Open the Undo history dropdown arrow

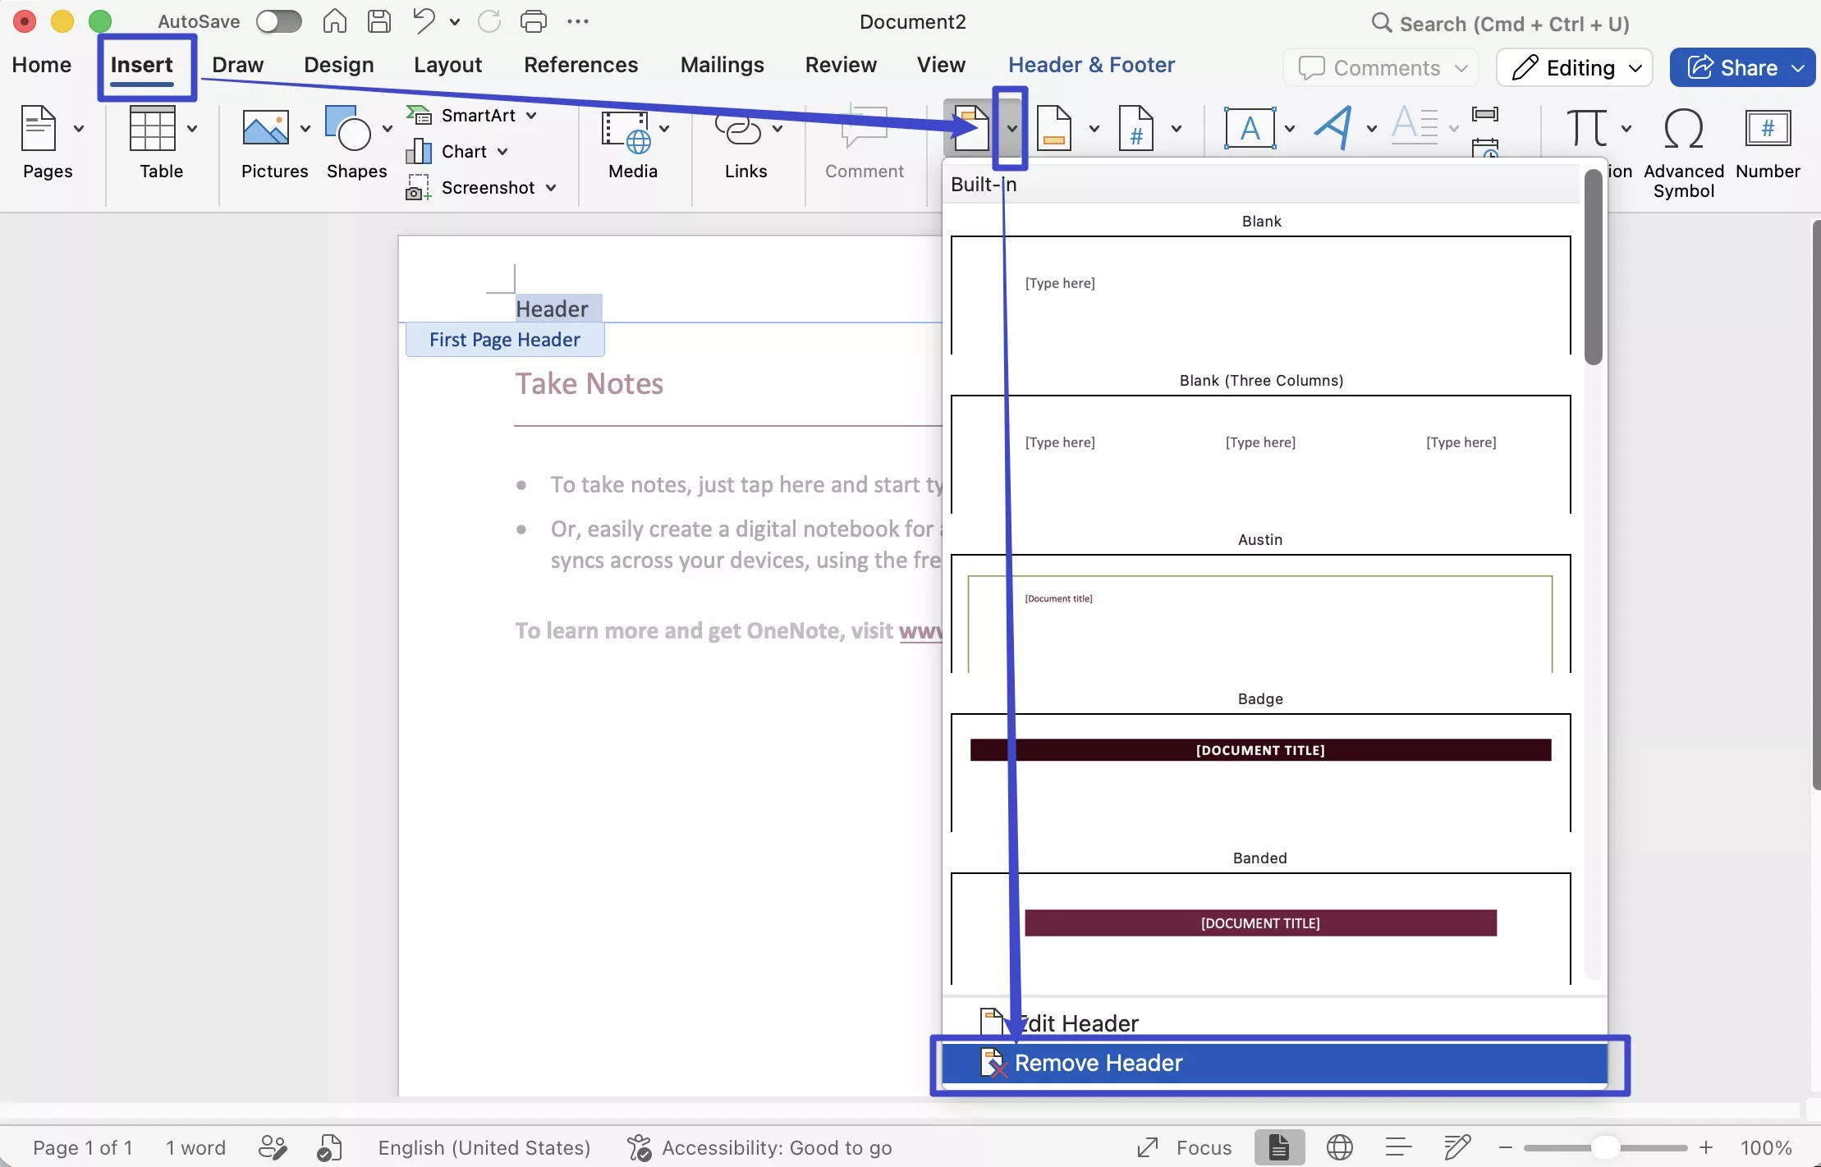454,22
